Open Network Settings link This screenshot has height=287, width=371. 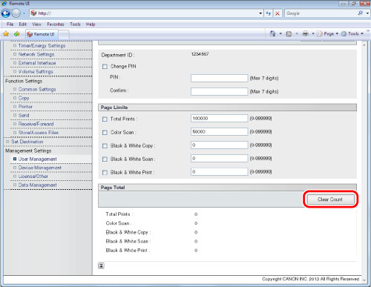click(36, 54)
